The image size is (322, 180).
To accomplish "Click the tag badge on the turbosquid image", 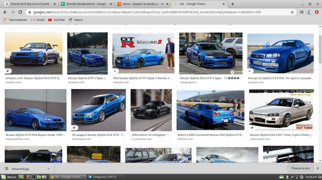I will tap(74, 128).
